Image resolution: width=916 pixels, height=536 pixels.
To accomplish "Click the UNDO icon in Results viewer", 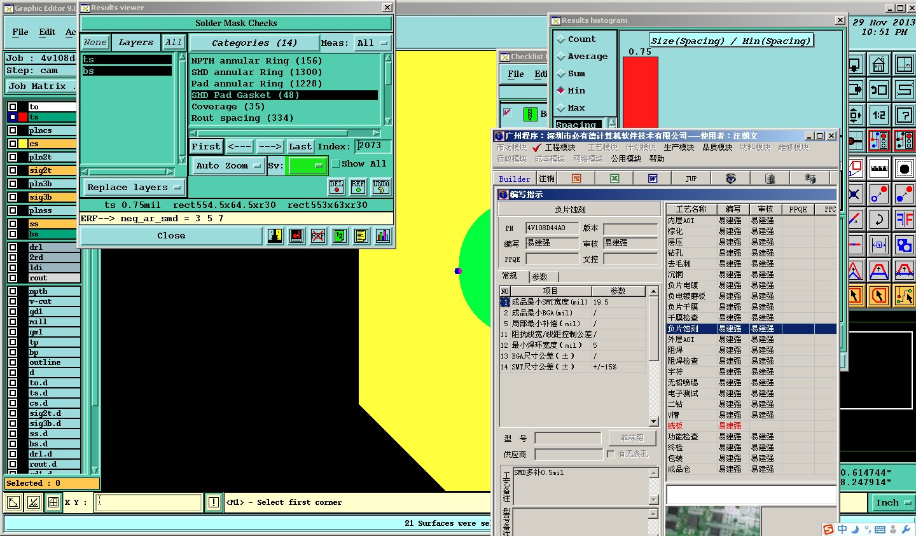I will (381, 186).
